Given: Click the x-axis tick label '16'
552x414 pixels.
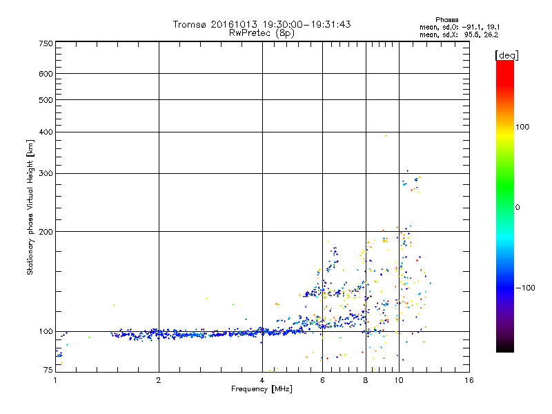Looking at the screenshot, I should point(469,380).
